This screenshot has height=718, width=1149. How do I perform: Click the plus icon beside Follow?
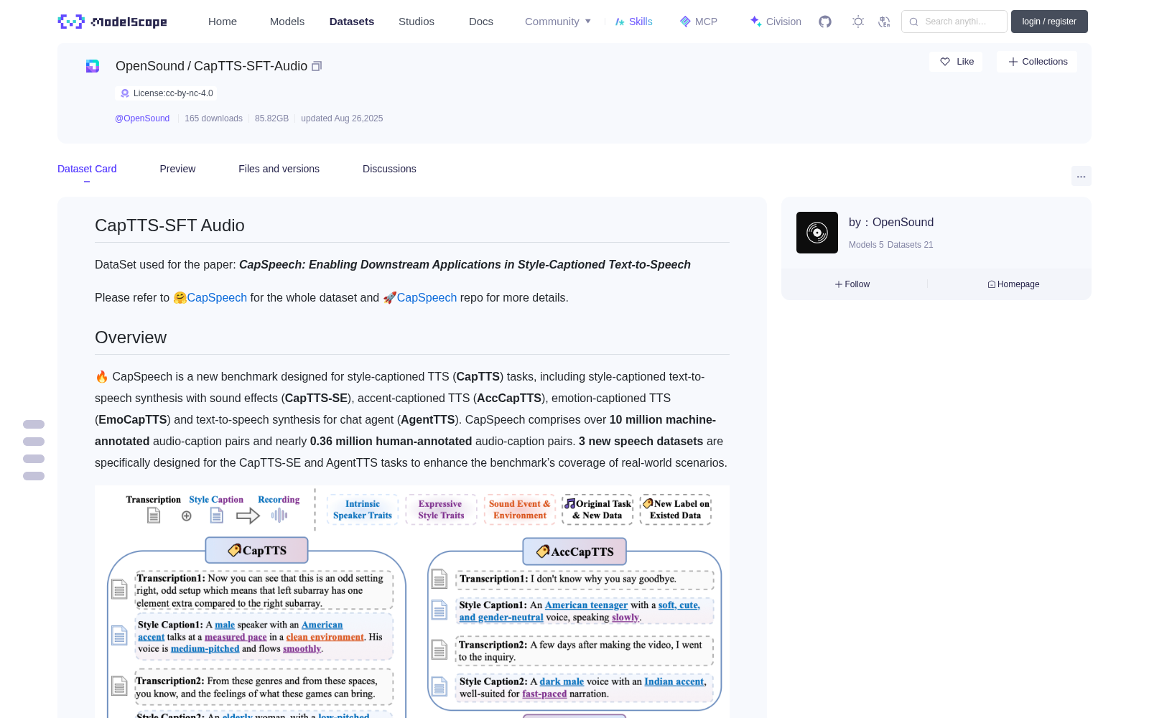coord(839,284)
